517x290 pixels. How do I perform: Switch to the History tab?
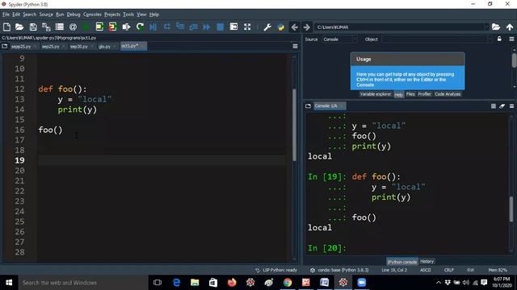point(427,261)
